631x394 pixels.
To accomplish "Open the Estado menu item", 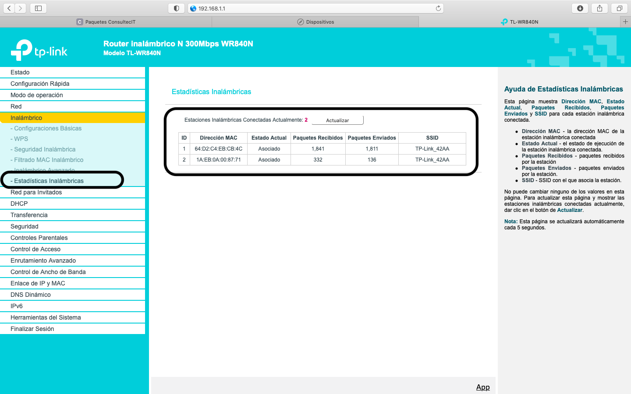I will (20, 72).
